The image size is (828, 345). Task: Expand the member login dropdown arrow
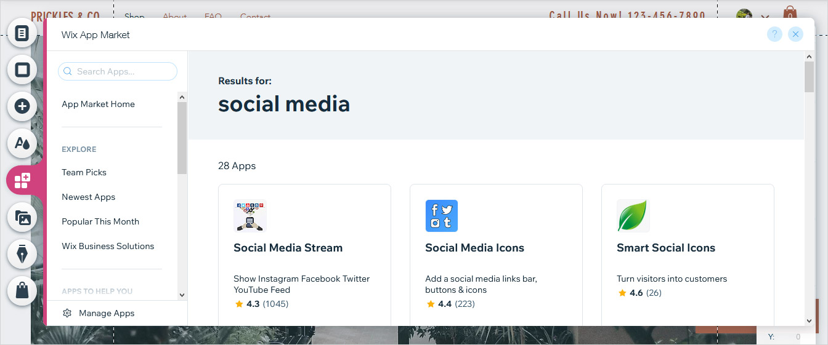tap(765, 18)
